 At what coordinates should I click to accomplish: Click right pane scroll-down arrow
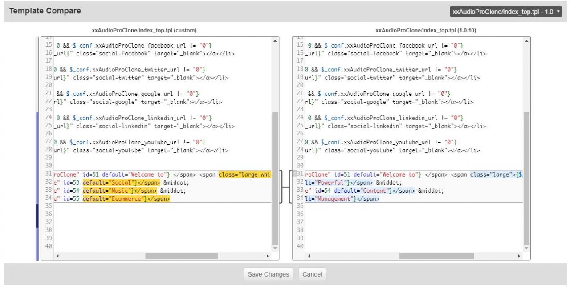[527, 248]
